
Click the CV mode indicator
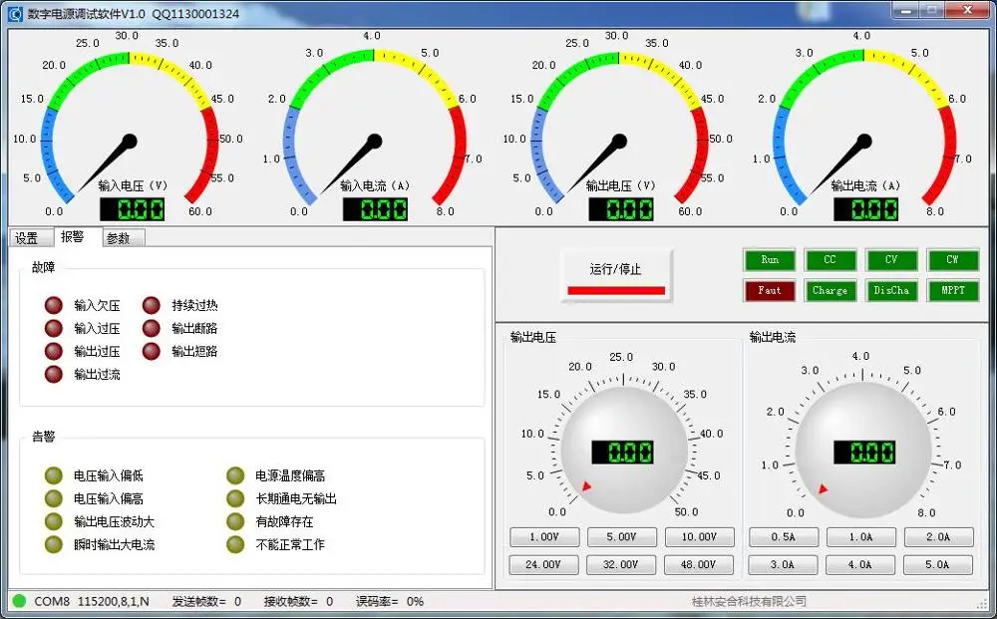[x=890, y=260]
